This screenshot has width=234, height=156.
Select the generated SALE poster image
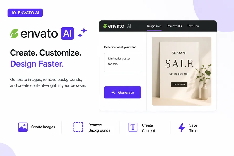click(x=182, y=71)
